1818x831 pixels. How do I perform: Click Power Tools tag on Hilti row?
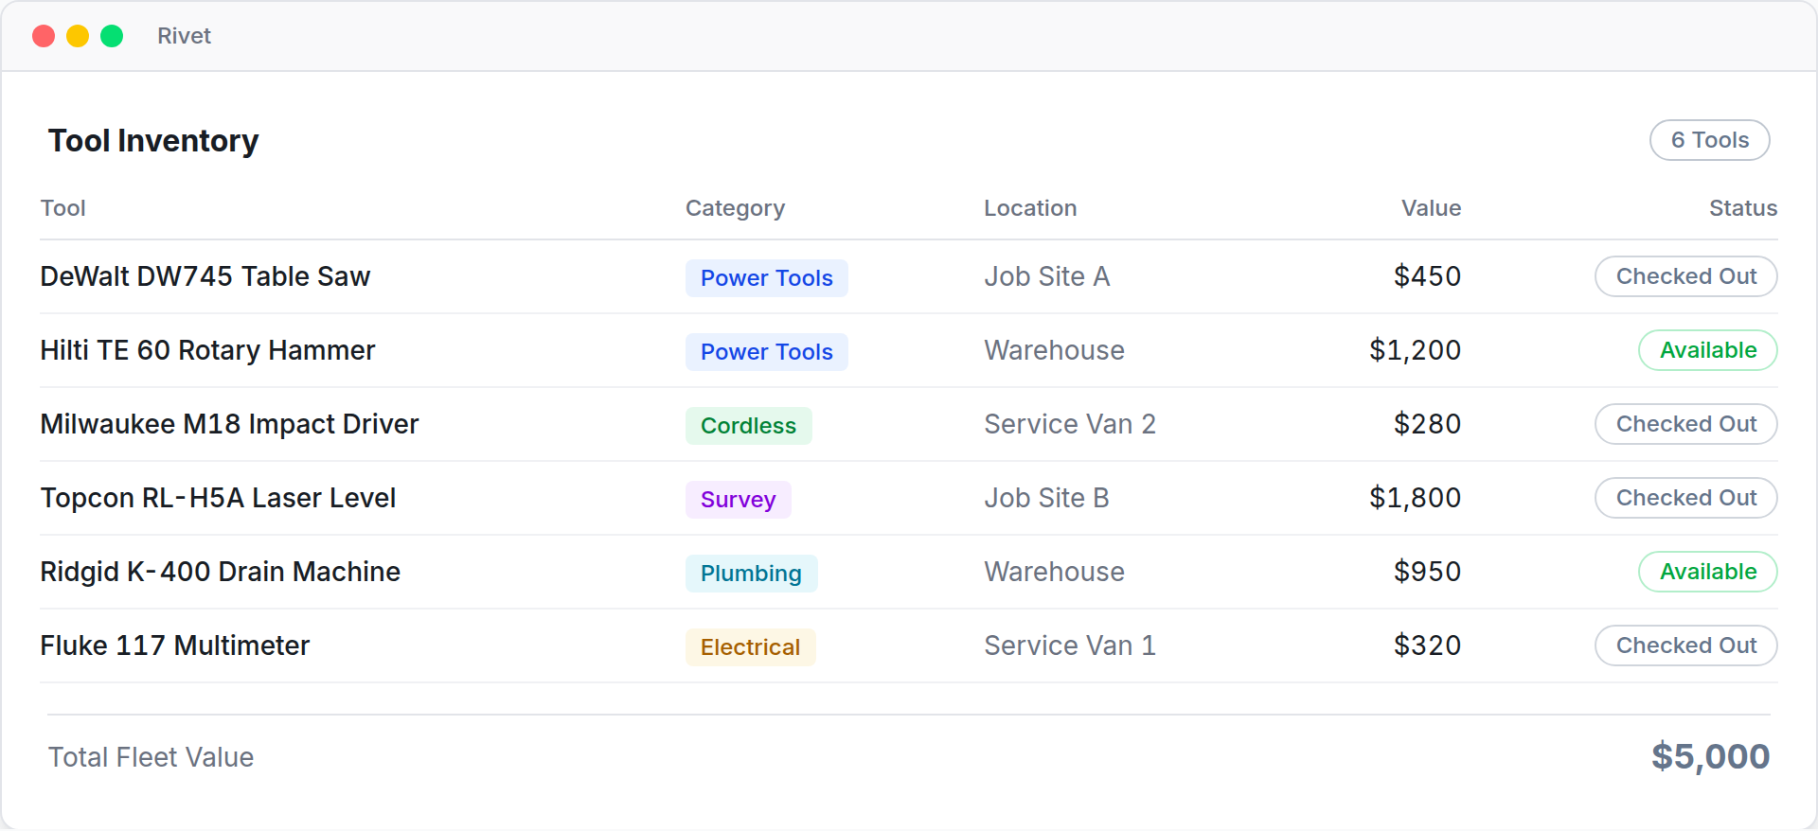point(767,352)
